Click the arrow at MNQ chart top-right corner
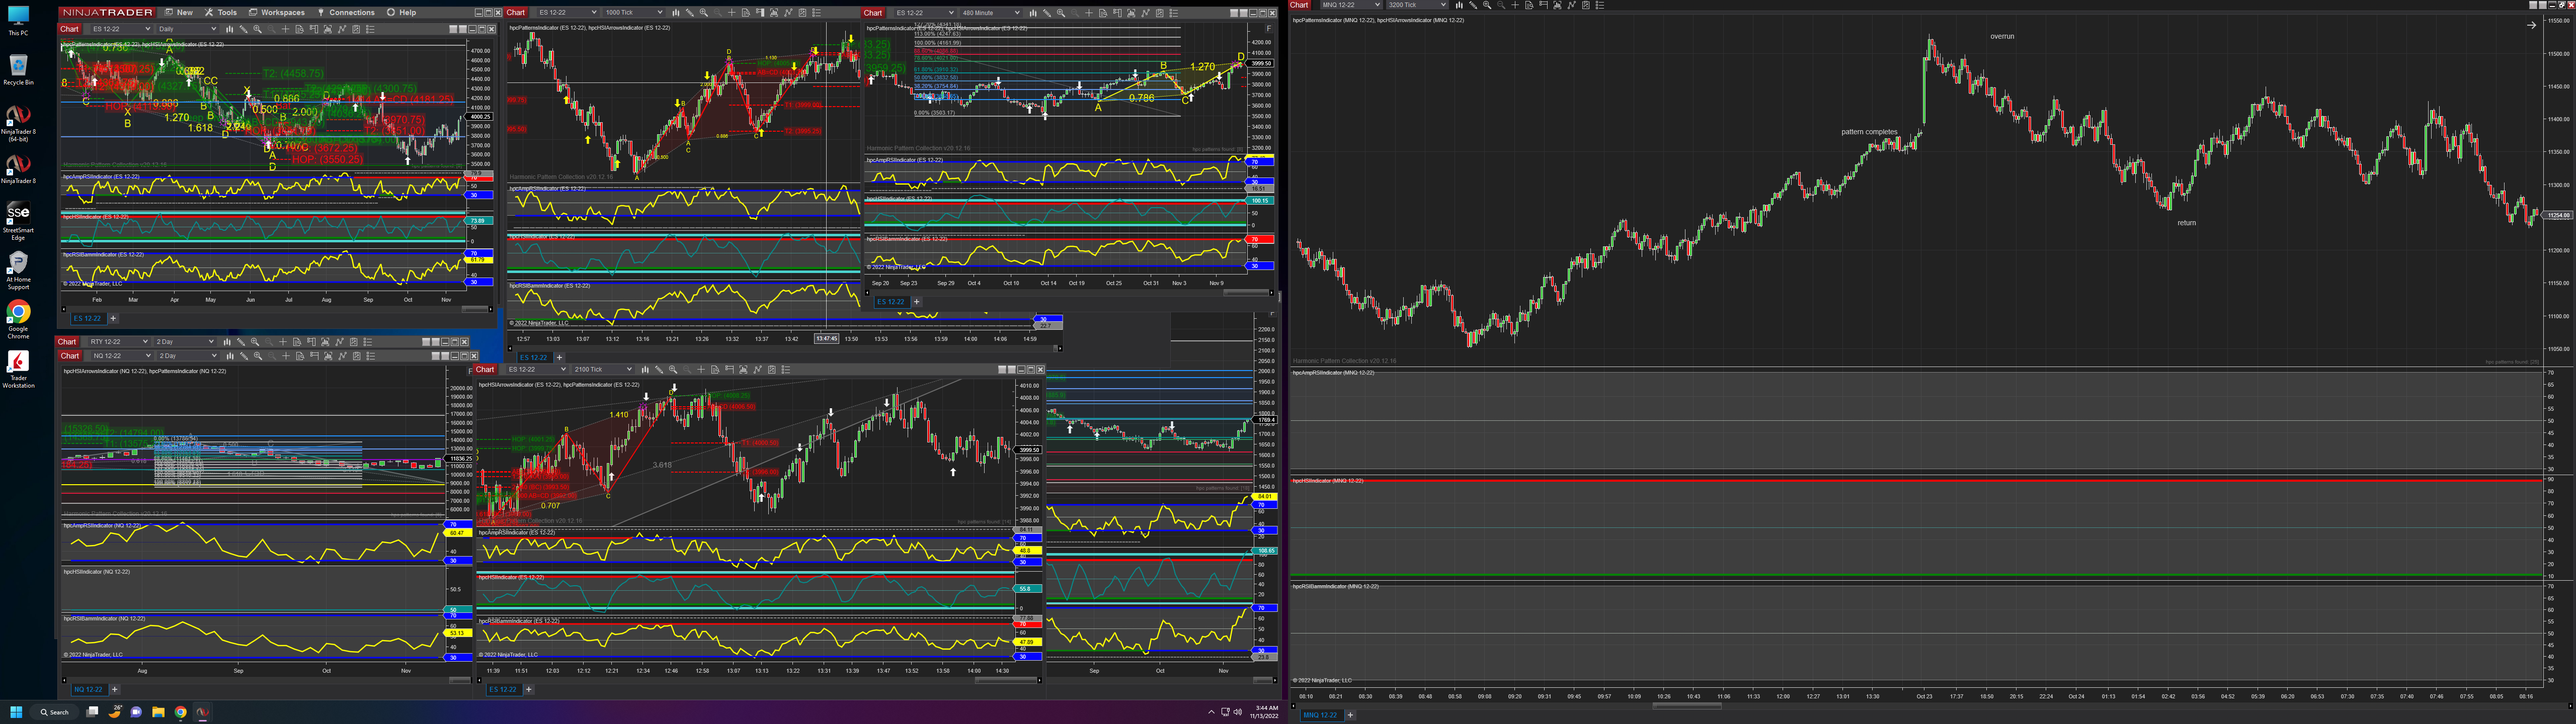The image size is (2576, 724). (x=2531, y=25)
